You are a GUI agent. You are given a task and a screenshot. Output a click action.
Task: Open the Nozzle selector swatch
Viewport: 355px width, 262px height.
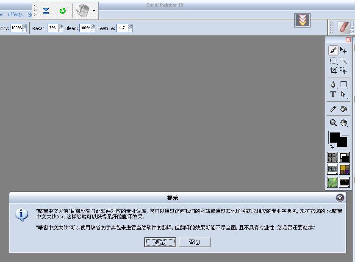(344, 182)
